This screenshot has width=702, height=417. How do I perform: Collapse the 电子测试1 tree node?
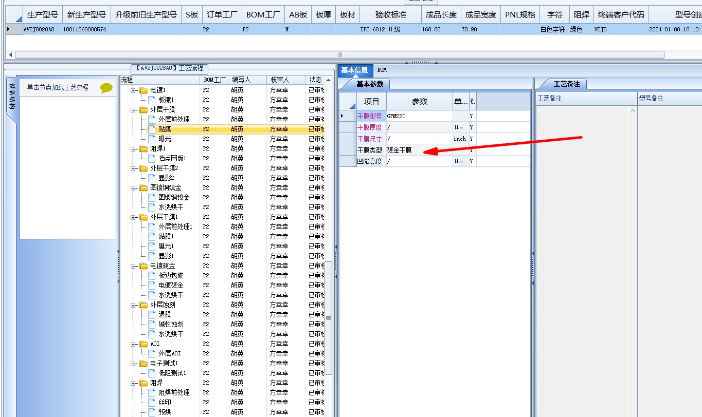(x=134, y=364)
